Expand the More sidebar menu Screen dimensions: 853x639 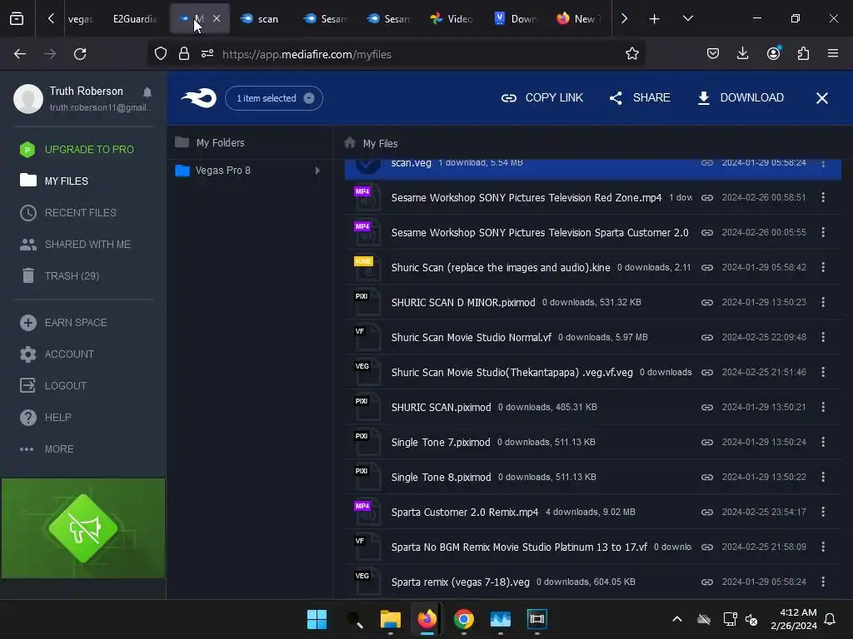pyautogui.click(x=47, y=449)
